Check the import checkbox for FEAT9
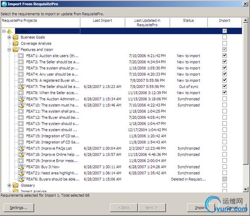Screen dimensions: 250x216 [x=225, y=99]
